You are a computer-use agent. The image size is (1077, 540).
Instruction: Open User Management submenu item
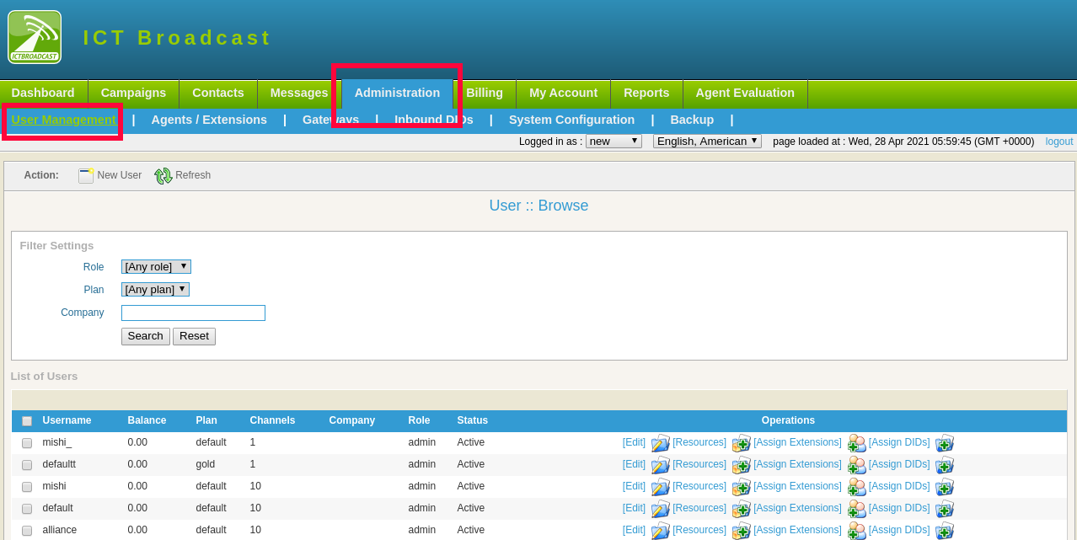click(x=63, y=120)
